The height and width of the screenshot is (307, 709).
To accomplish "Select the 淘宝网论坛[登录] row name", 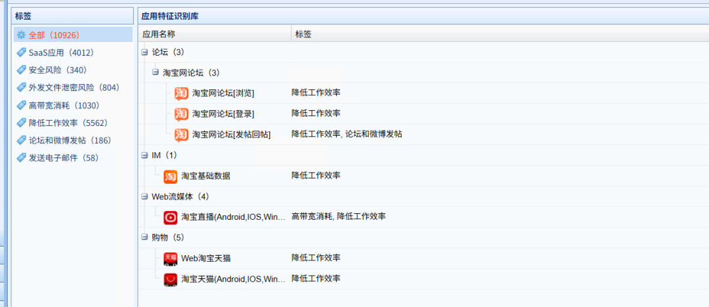I will click(223, 113).
